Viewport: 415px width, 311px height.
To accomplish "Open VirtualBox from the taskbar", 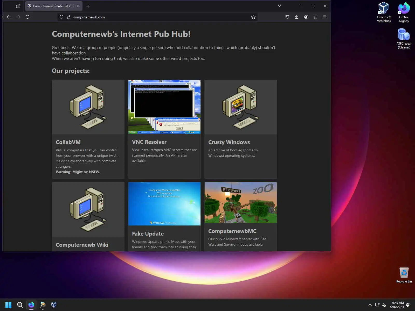I will pos(54,305).
